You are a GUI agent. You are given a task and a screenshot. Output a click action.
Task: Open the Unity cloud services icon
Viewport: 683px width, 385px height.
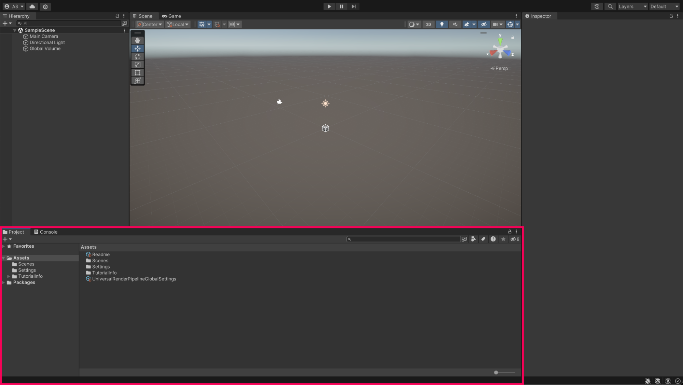pyautogui.click(x=32, y=6)
